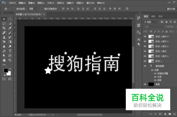
Task: Swap foreground and background colors
Action: click(10, 69)
